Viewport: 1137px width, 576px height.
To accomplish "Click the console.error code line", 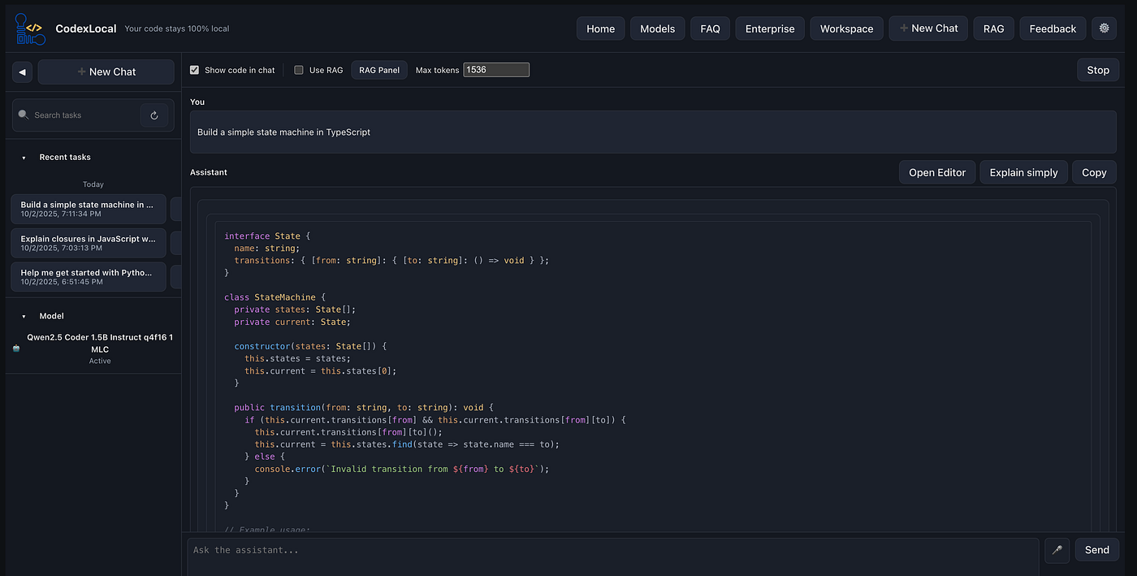I will 402,469.
